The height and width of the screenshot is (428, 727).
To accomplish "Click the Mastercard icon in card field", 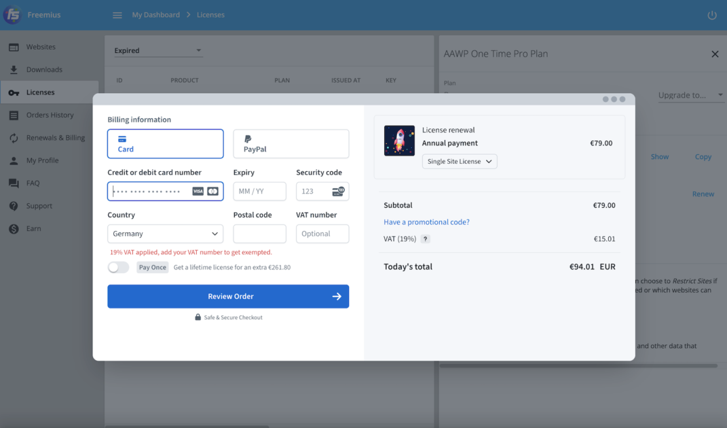I will click(x=213, y=192).
